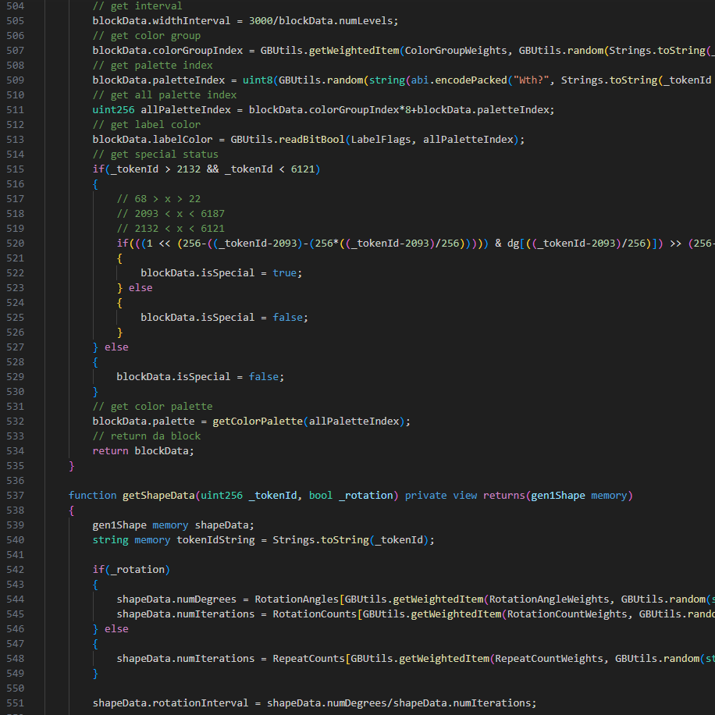Click the comment "// get label color"
This screenshot has width=715, height=715.
tap(147, 124)
